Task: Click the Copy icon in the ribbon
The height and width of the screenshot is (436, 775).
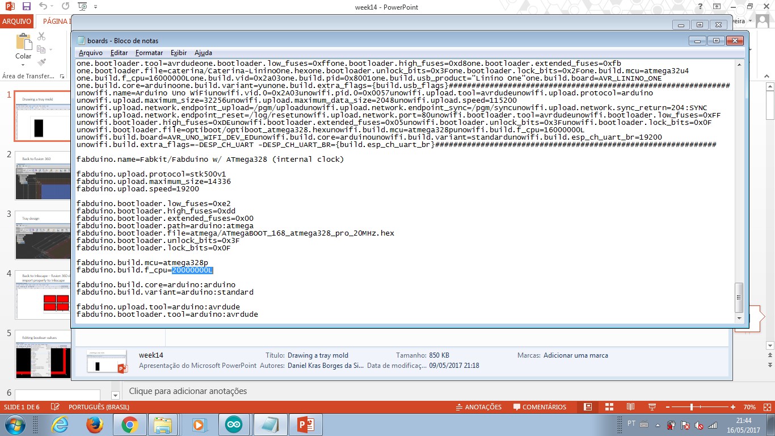Action: (41, 49)
